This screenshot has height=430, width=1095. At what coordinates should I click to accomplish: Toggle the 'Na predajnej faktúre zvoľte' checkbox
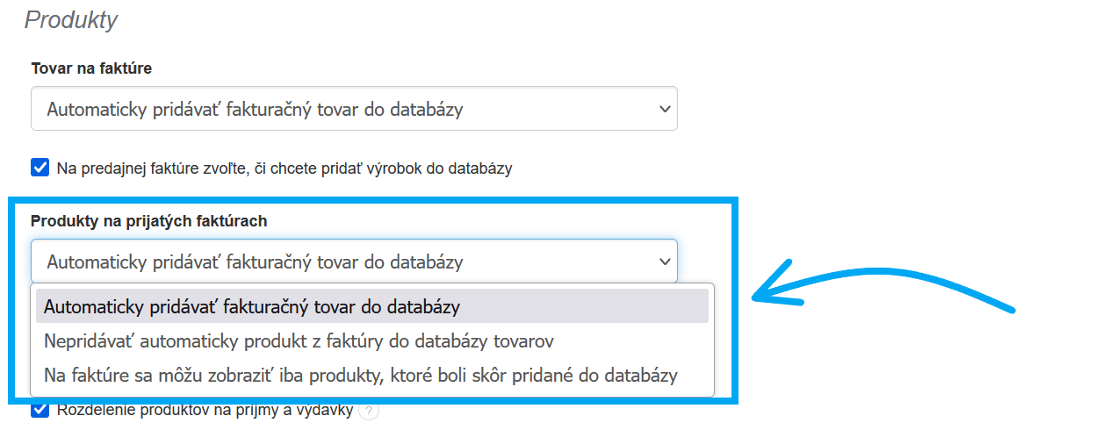40,168
